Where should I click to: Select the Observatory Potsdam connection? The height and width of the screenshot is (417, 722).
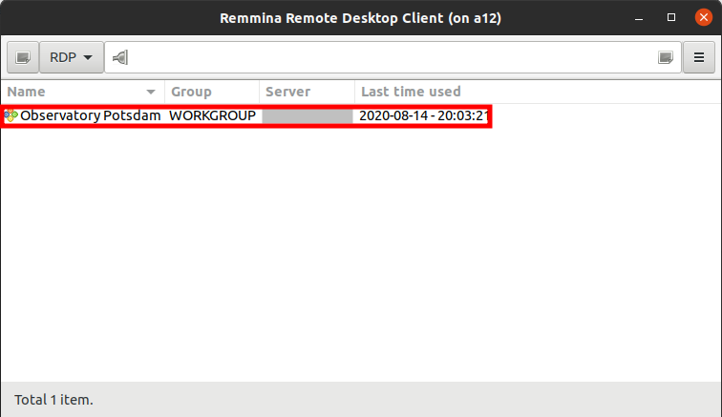point(84,116)
